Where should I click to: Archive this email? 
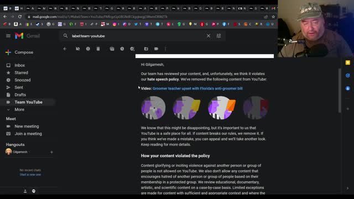coord(77,49)
